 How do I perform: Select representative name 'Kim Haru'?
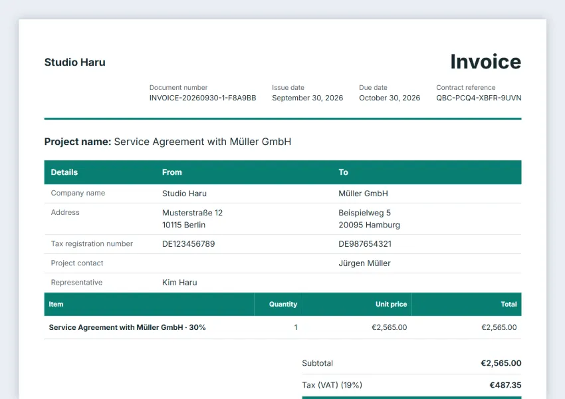point(179,283)
